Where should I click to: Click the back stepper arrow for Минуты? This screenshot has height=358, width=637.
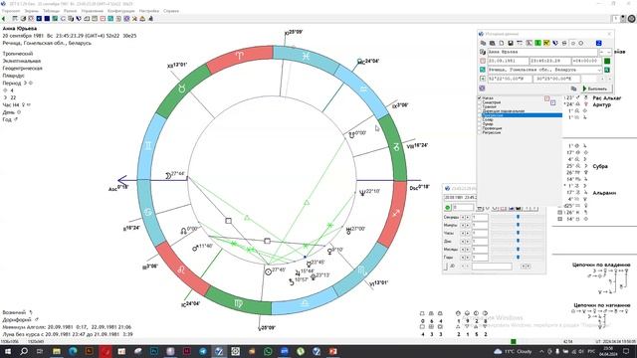point(463,226)
